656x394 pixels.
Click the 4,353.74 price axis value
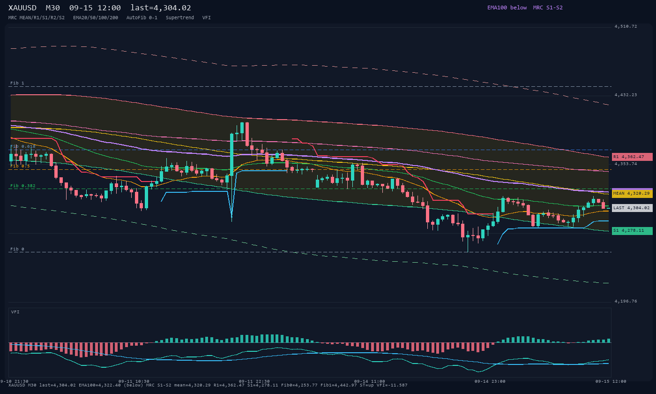click(626, 164)
